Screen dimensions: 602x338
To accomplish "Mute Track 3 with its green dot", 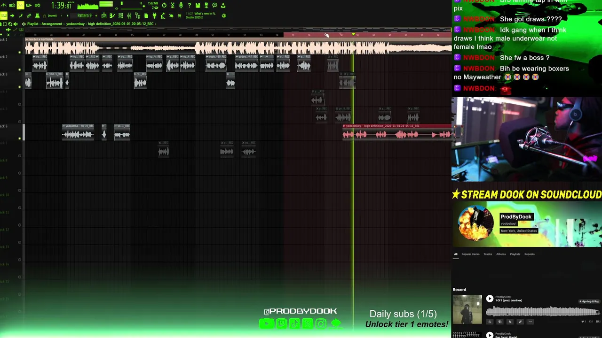I will pos(20,86).
